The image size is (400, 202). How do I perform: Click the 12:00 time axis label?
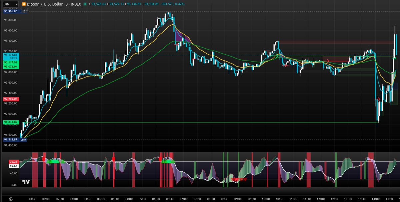pos(320,199)
